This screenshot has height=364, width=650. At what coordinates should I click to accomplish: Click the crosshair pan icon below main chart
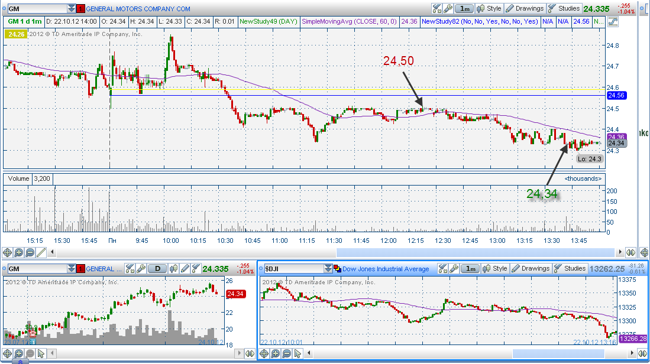[x=7, y=252]
